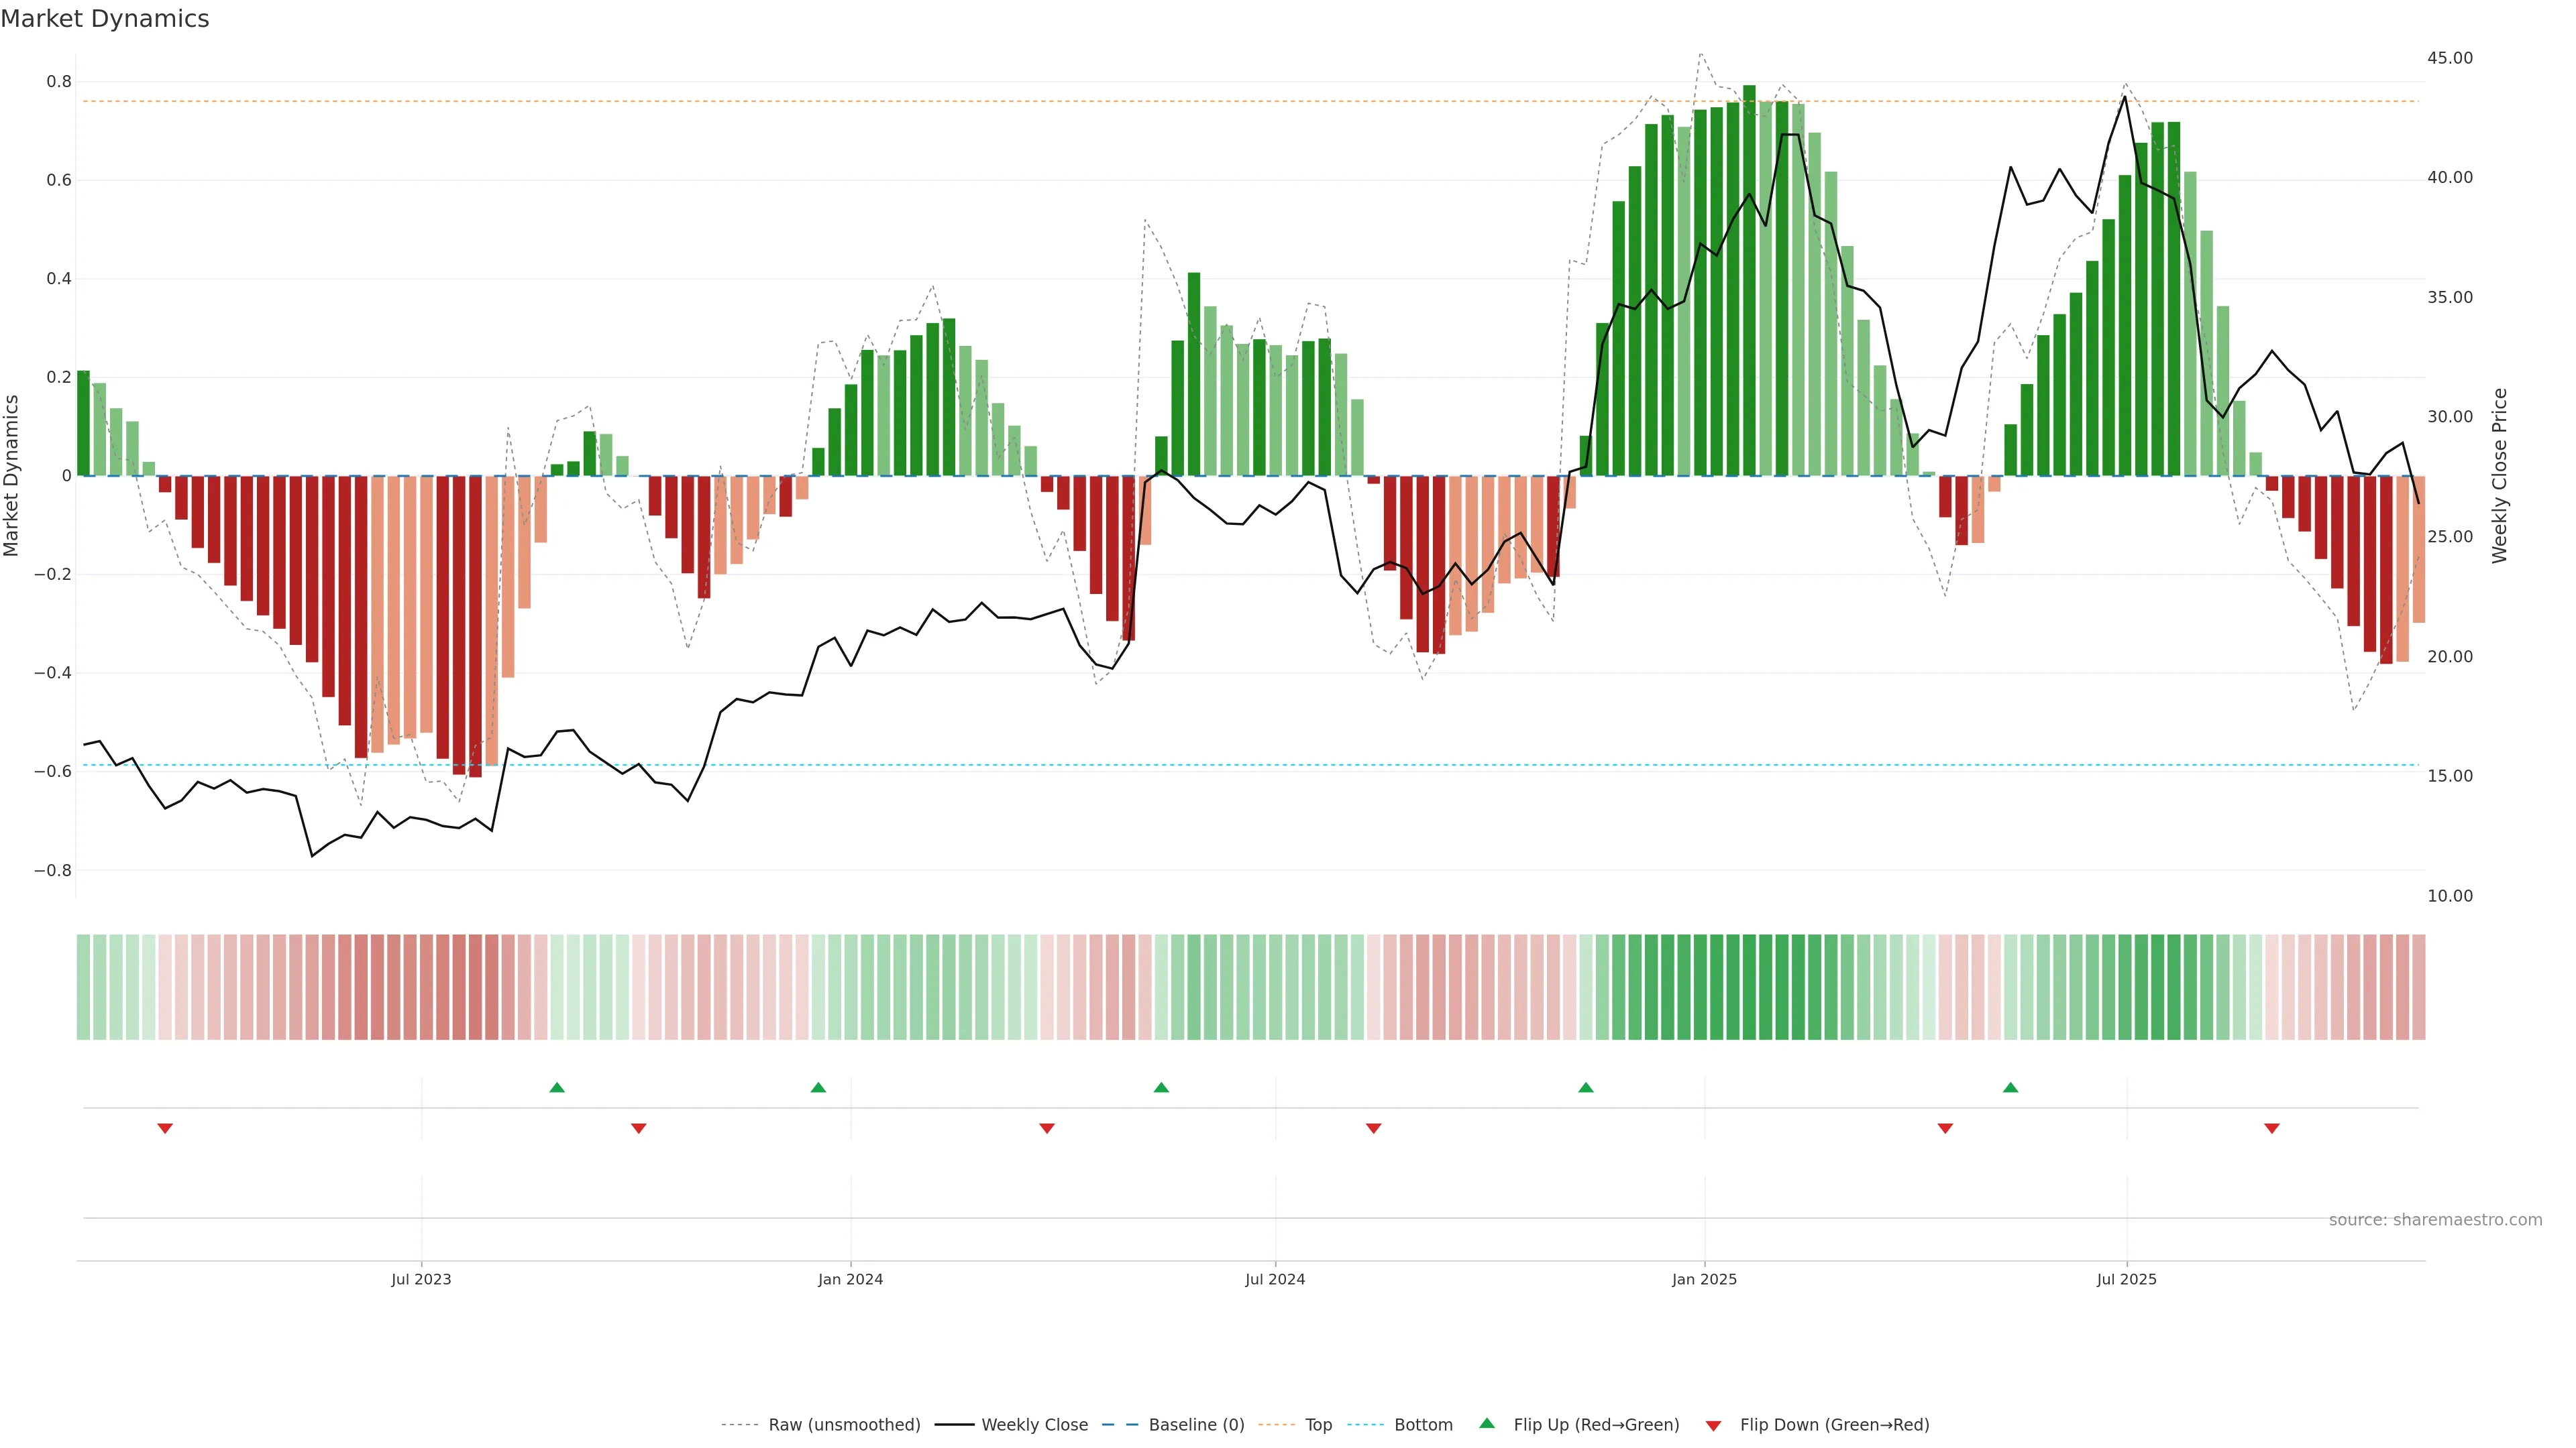Toggle the Weekly Close legend series
Screen dimensions: 2576x1448
(1034, 1425)
